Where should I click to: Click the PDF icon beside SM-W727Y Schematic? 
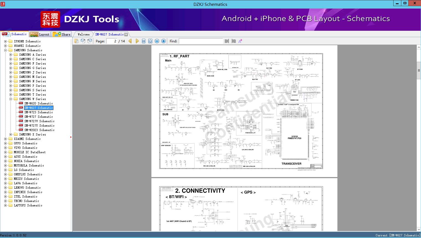click(21, 125)
